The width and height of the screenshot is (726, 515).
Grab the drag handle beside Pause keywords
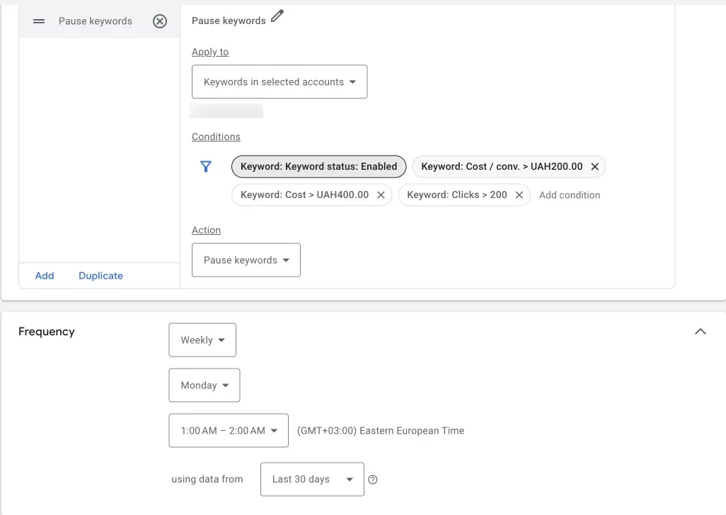39,21
